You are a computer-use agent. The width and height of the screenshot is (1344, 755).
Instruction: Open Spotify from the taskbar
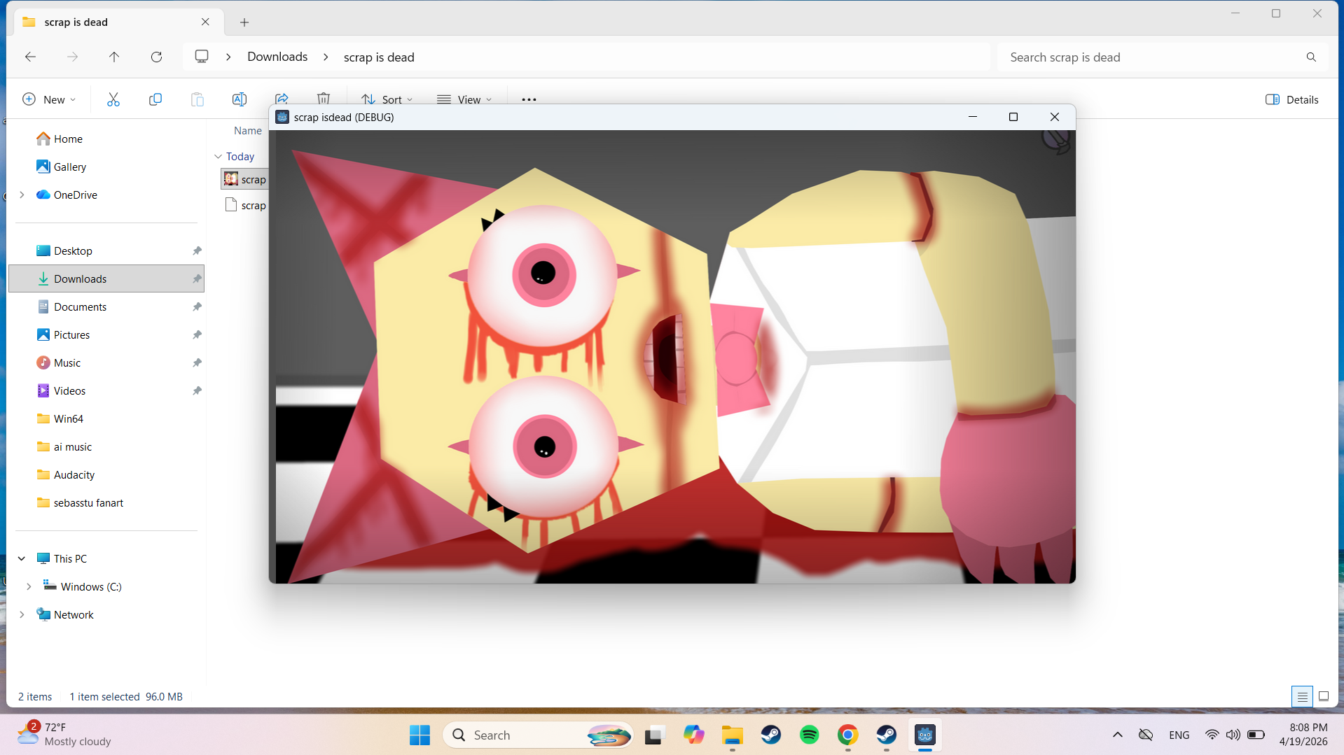point(809,735)
